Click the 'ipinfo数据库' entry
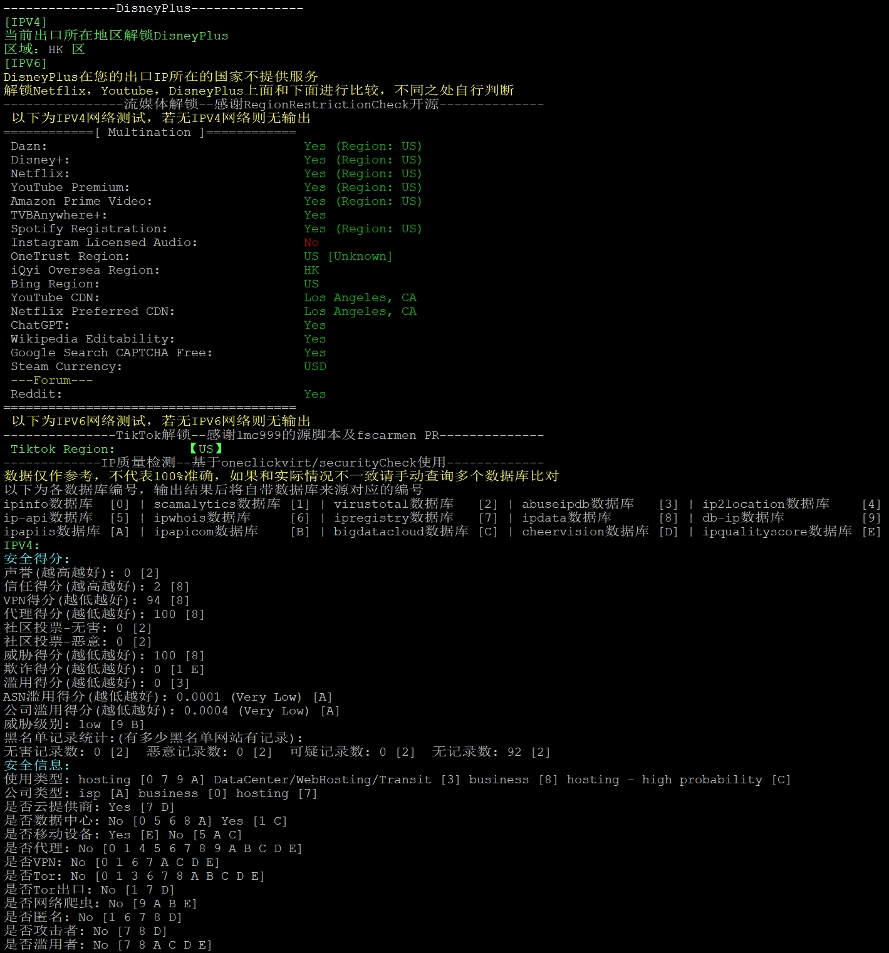Screen dimensions: 889x953 pyautogui.click(x=48, y=504)
